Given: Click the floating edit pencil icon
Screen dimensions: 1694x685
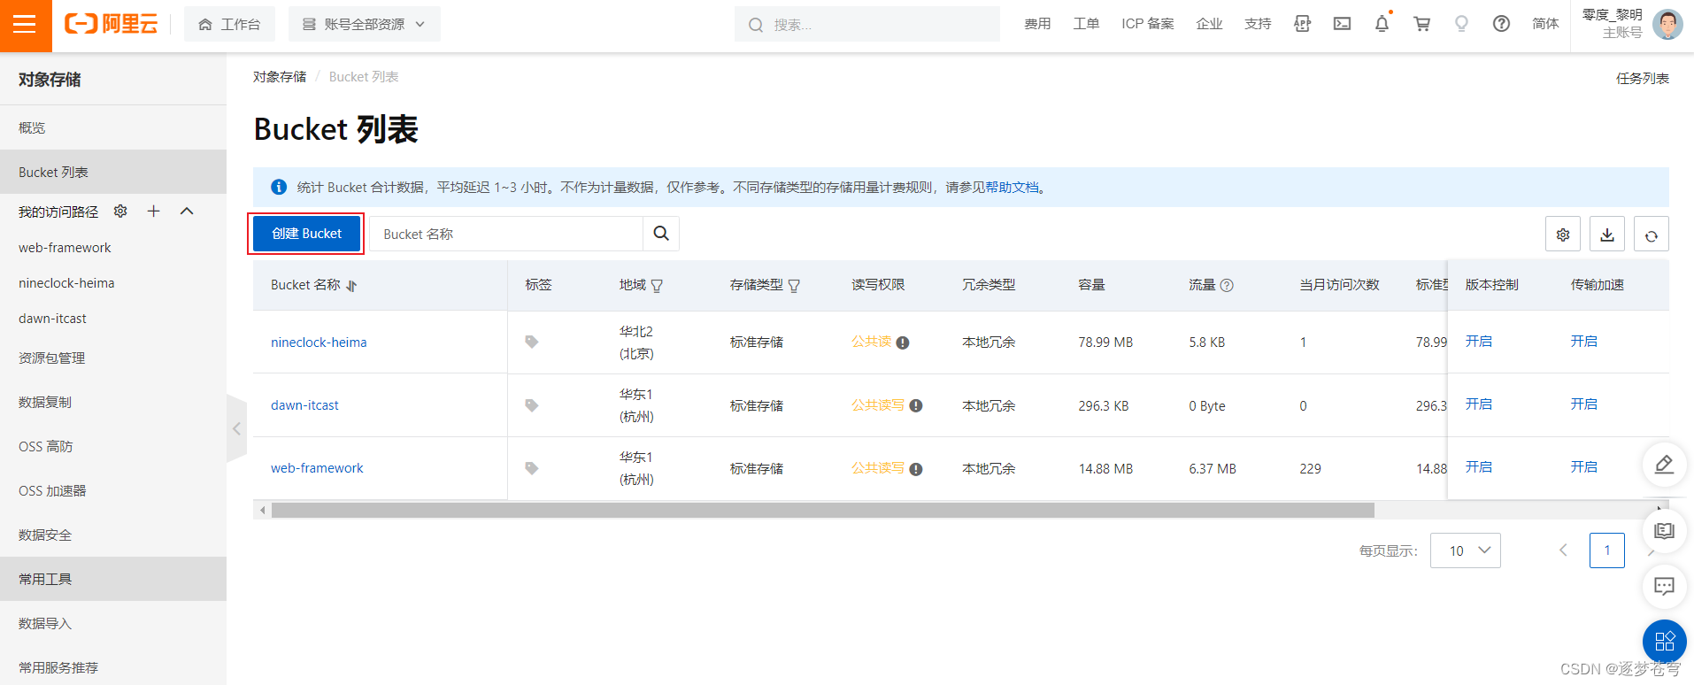Looking at the screenshot, I should (x=1664, y=464).
